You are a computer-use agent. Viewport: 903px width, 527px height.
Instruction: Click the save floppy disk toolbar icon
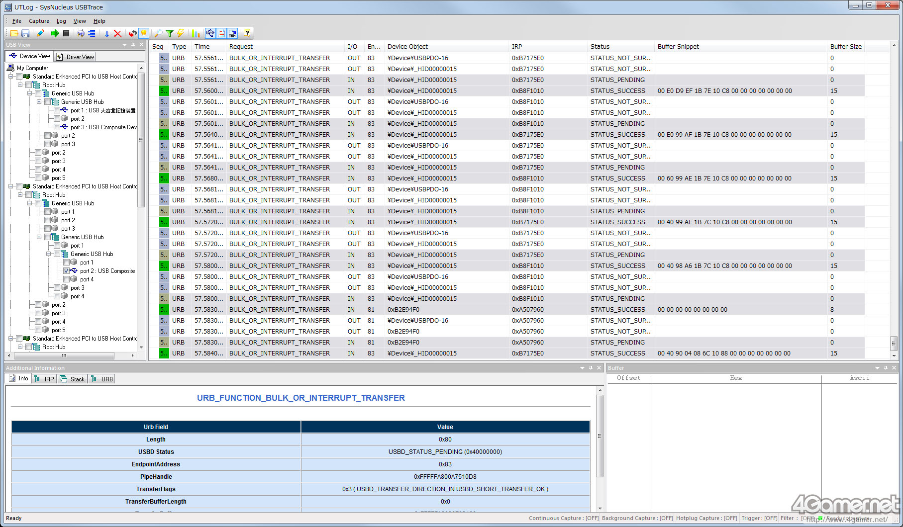point(25,33)
